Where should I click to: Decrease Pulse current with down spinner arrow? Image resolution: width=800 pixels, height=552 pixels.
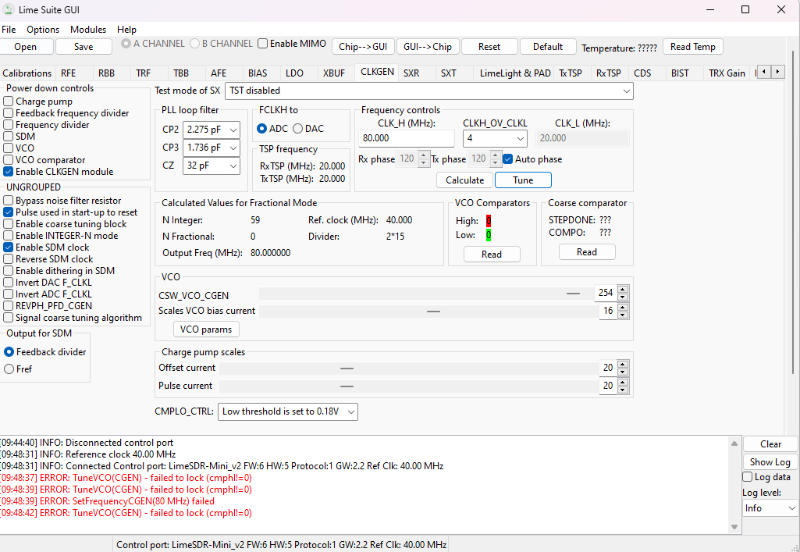623,390
